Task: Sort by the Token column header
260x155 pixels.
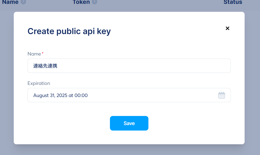Action: 81,2
